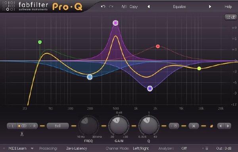The height and width of the screenshot is (152, 238).
Task: Open the 12 dB display range dropdown
Action: [230, 17]
